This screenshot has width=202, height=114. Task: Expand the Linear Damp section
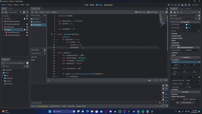point(176,36)
